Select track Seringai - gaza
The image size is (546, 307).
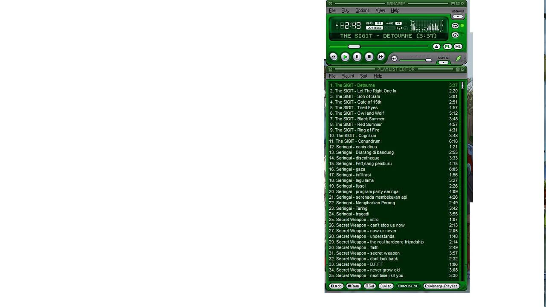click(394, 169)
